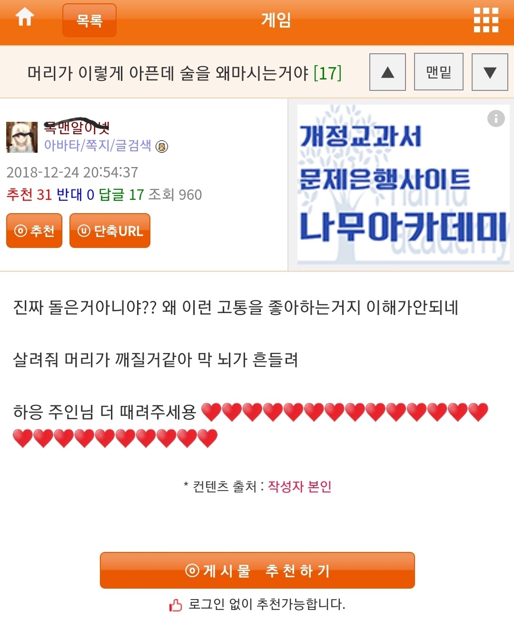Jump to previous post with up arrow
This screenshot has width=514, height=630.
tap(388, 72)
